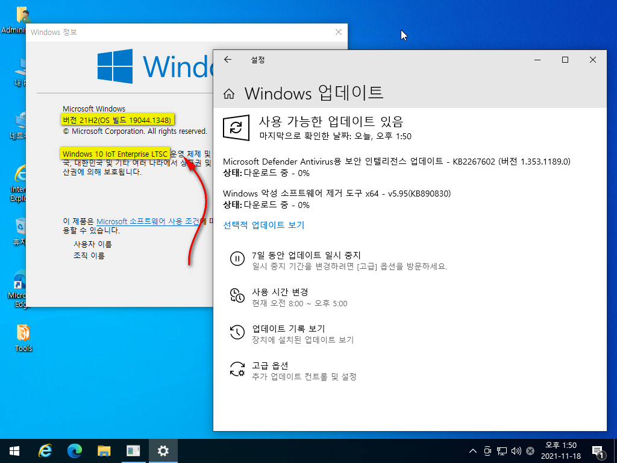Click the 마지막으로 확인한 날짜 text
Image resolution: width=617 pixels, height=463 pixels.
click(x=335, y=136)
